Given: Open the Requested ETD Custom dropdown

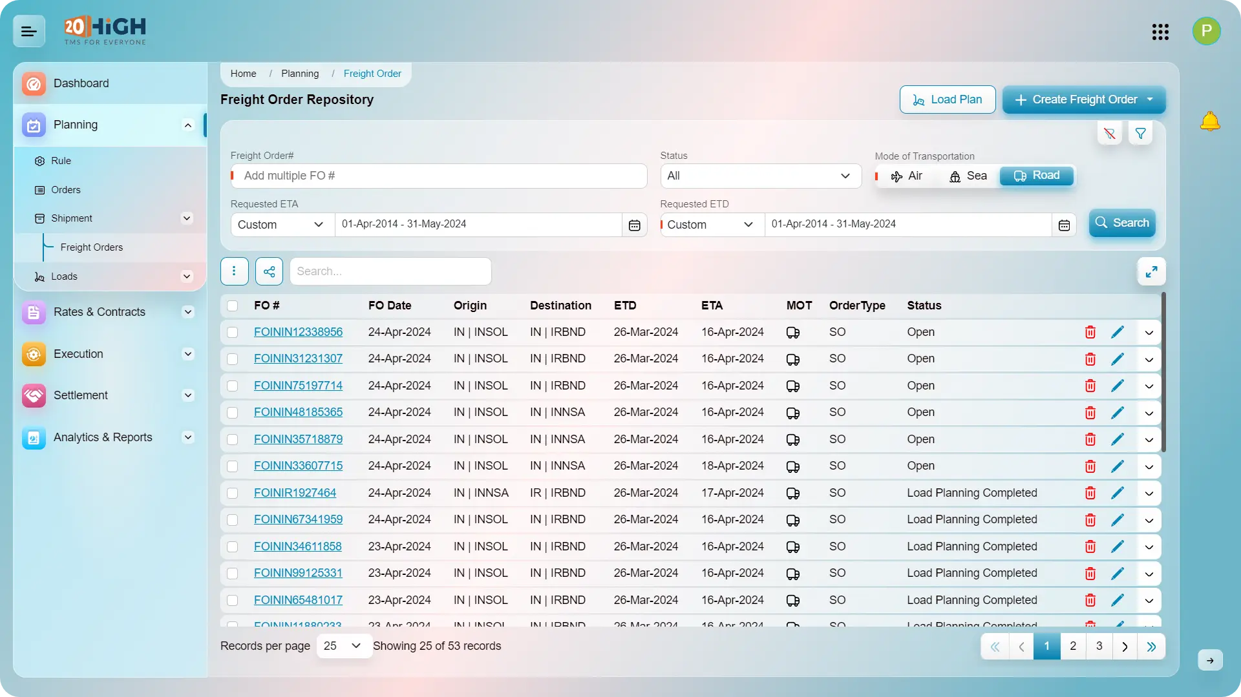Looking at the screenshot, I should tap(712, 225).
